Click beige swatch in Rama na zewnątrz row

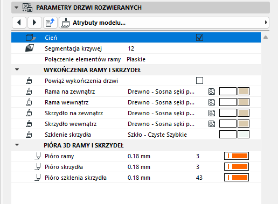(244, 92)
